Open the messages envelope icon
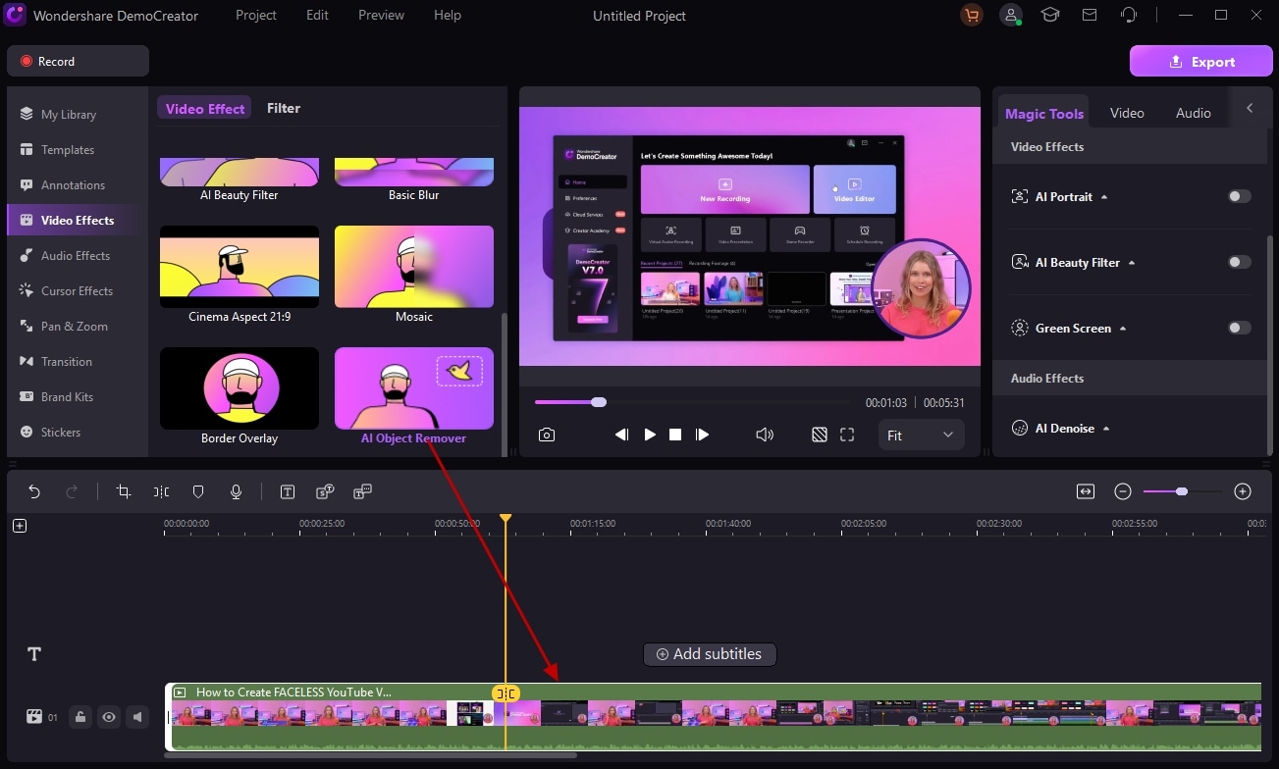 click(x=1090, y=16)
